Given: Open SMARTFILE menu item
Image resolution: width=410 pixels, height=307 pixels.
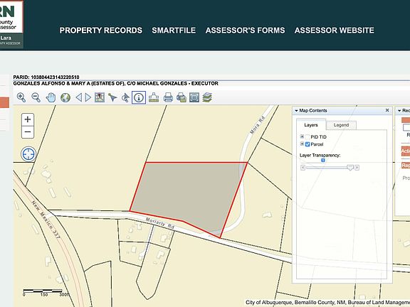Looking at the screenshot, I should coord(174,31).
